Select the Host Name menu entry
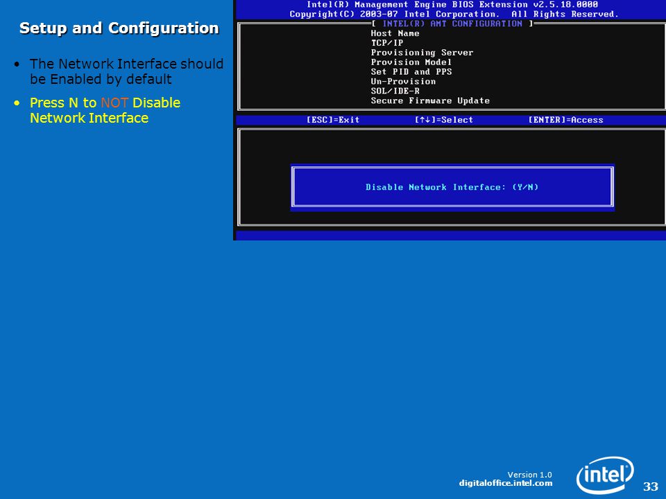This screenshot has height=499, width=666. 395,33
